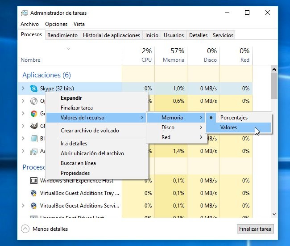The height and width of the screenshot is (246, 290).
Task: Open the Opciones menu
Action: click(x=56, y=24)
